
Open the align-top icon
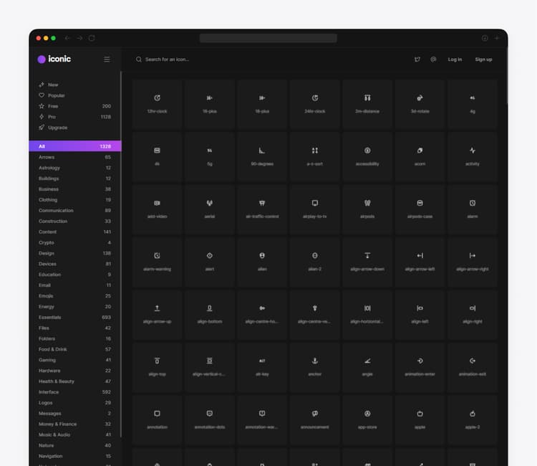click(158, 368)
